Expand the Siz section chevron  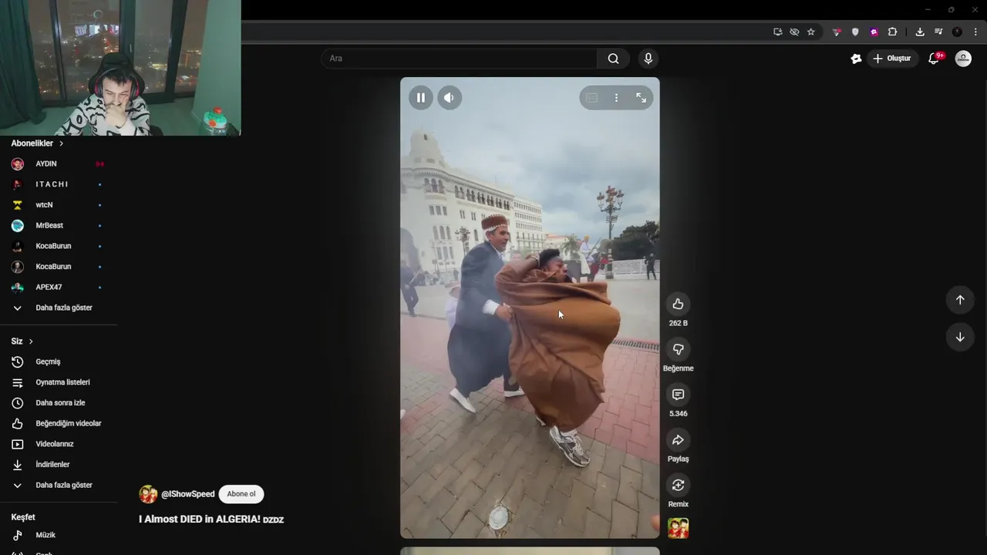pyautogui.click(x=31, y=341)
